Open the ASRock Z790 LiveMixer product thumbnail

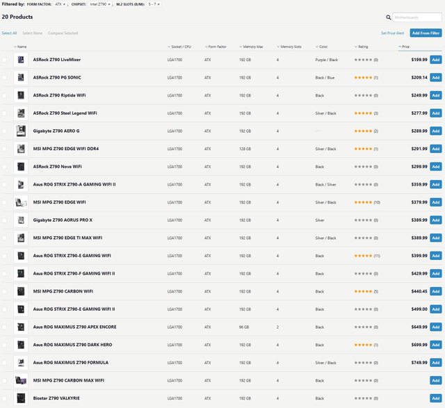[20, 60]
